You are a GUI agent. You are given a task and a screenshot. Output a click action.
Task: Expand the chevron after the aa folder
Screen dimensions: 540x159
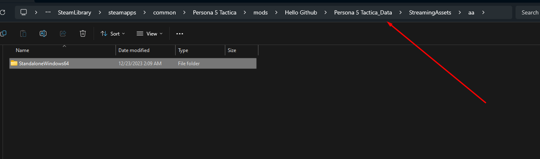click(x=483, y=12)
